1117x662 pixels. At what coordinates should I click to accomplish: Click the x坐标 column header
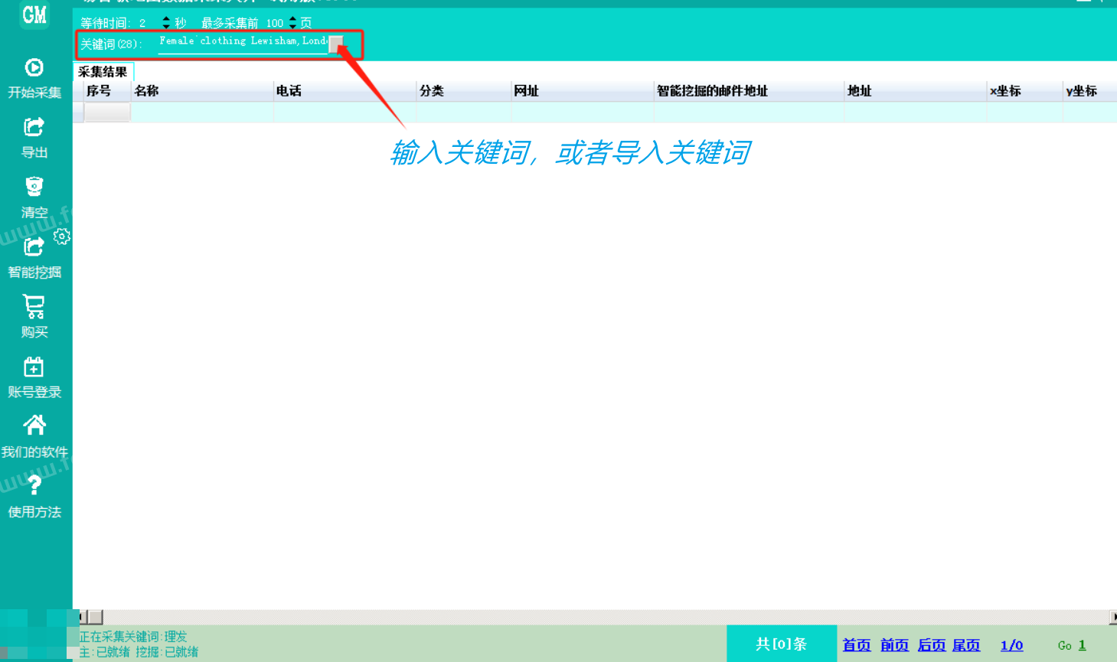point(1024,91)
